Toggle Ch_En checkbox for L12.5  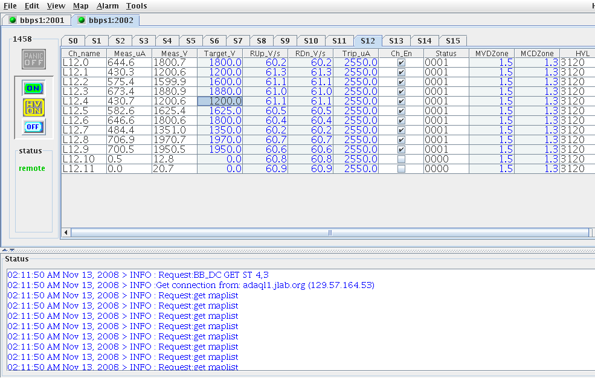[x=401, y=111]
